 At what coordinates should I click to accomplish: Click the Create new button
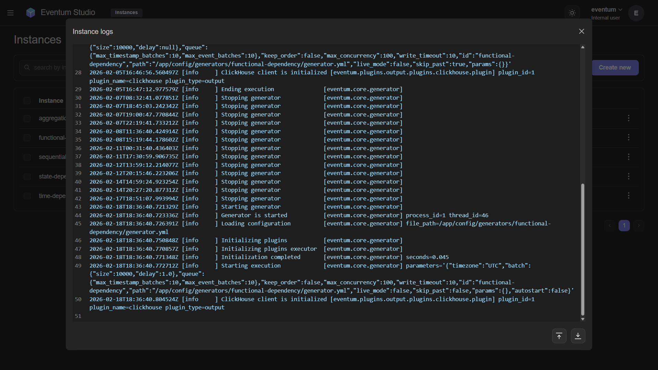coord(615,68)
